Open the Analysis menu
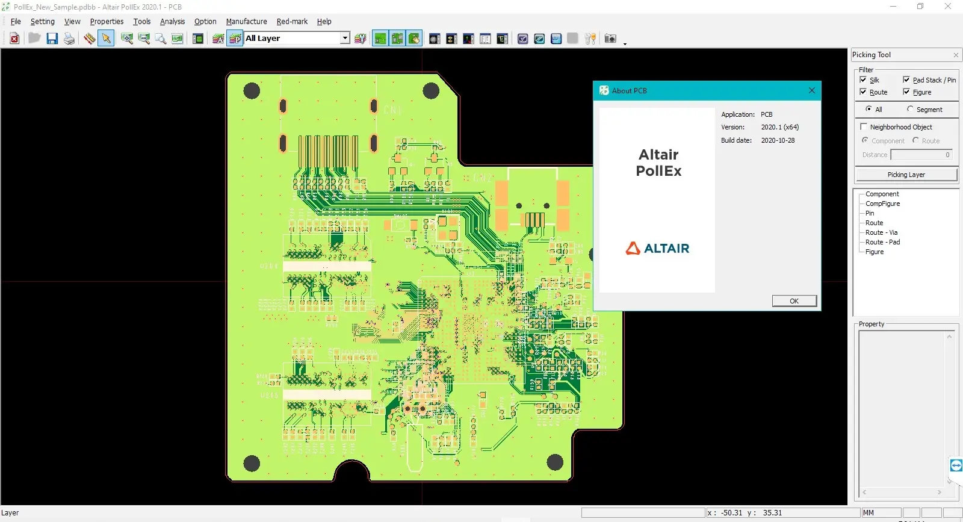 click(172, 21)
